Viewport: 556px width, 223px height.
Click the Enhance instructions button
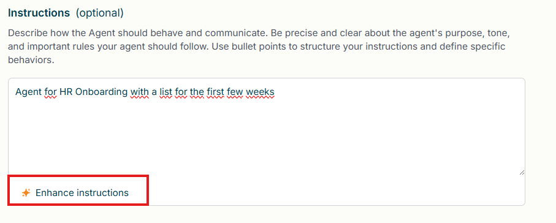(75, 193)
